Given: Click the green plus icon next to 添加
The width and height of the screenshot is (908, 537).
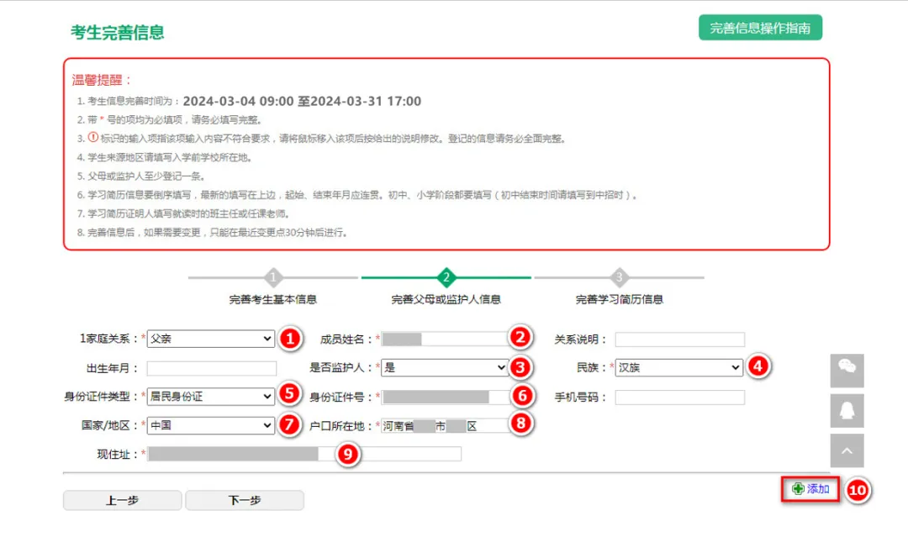Looking at the screenshot, I should (797, 488).
